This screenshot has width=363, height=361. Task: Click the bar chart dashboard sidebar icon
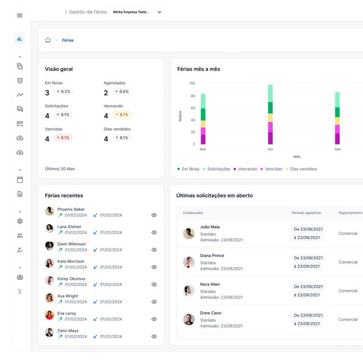coord(19,40)
